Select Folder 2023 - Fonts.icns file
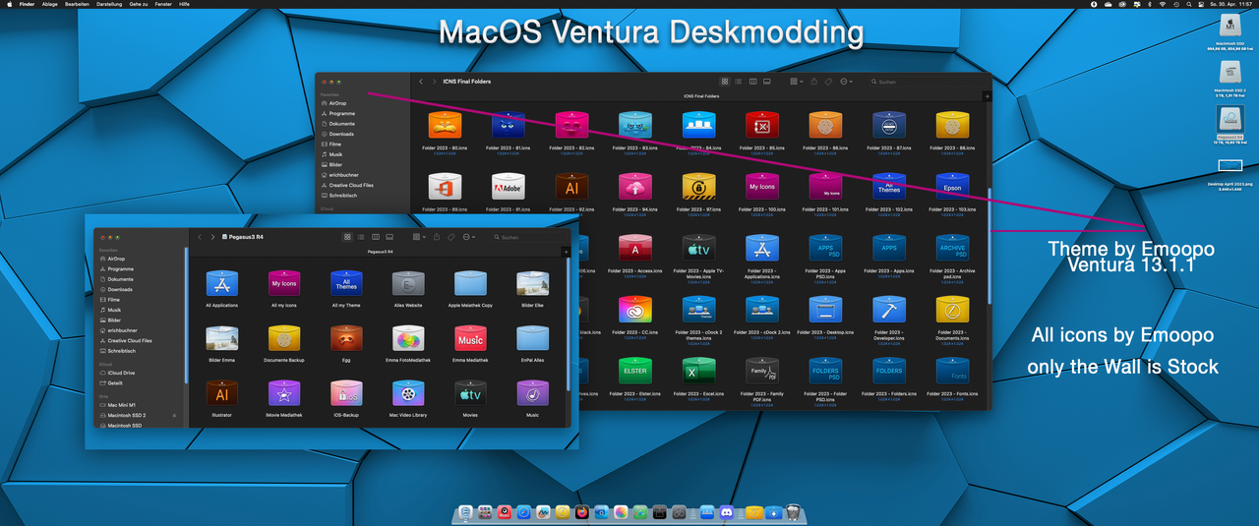The image size is (1259, 526). [952, 370]
